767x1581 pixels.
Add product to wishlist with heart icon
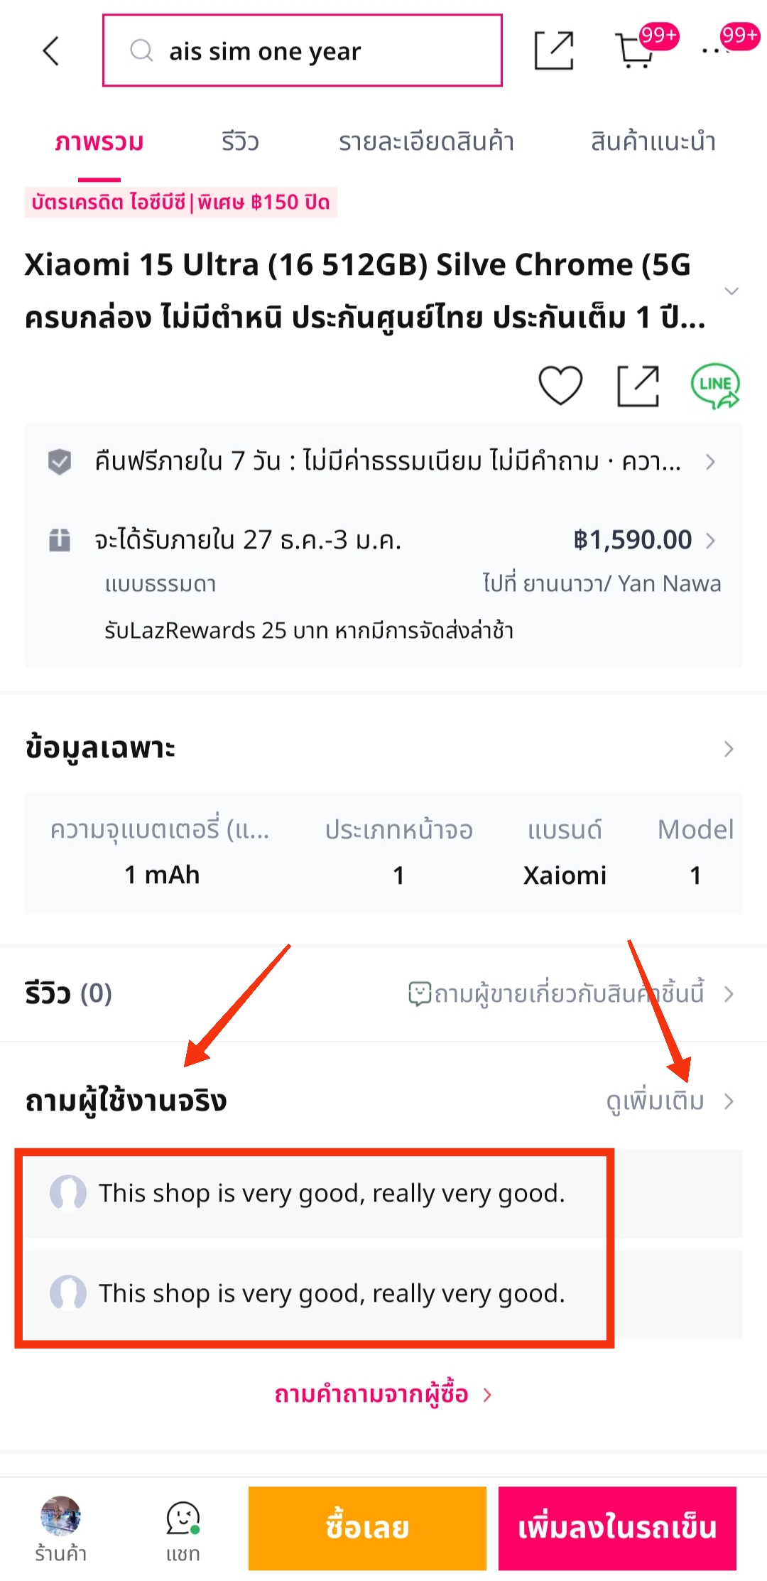(560, 386)
